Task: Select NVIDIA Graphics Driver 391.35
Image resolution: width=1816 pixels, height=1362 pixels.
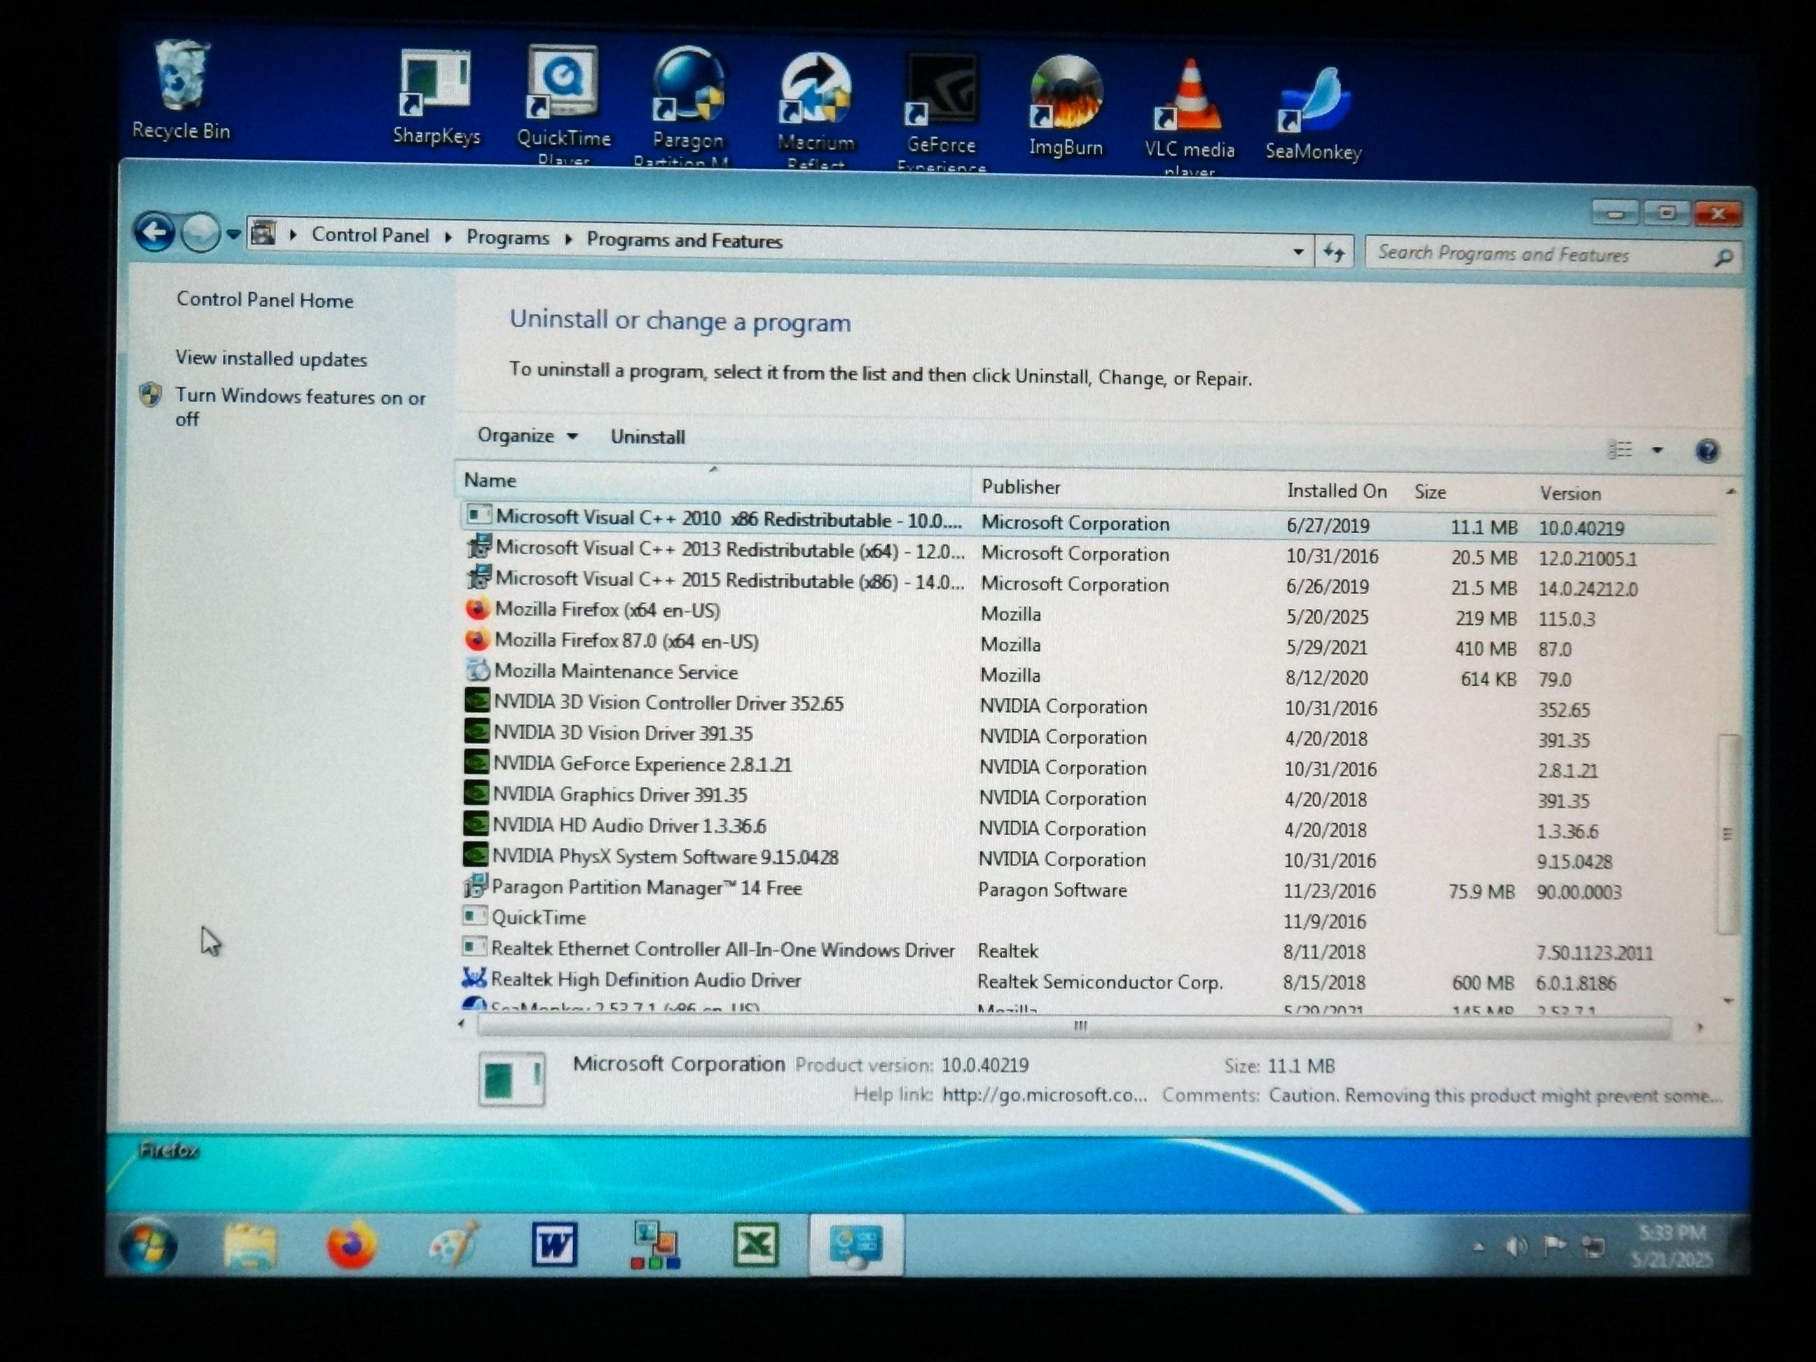Action: (x=1088, y=797)
